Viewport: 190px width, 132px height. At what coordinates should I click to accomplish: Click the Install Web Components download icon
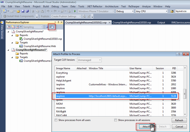pos(5,16)
